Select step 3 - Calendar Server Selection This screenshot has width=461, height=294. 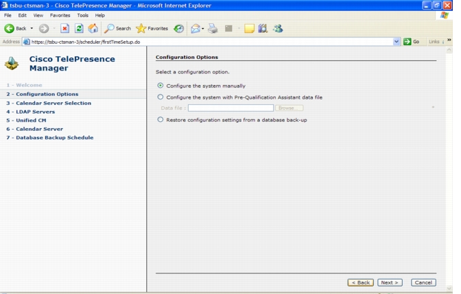click(49, 103)
